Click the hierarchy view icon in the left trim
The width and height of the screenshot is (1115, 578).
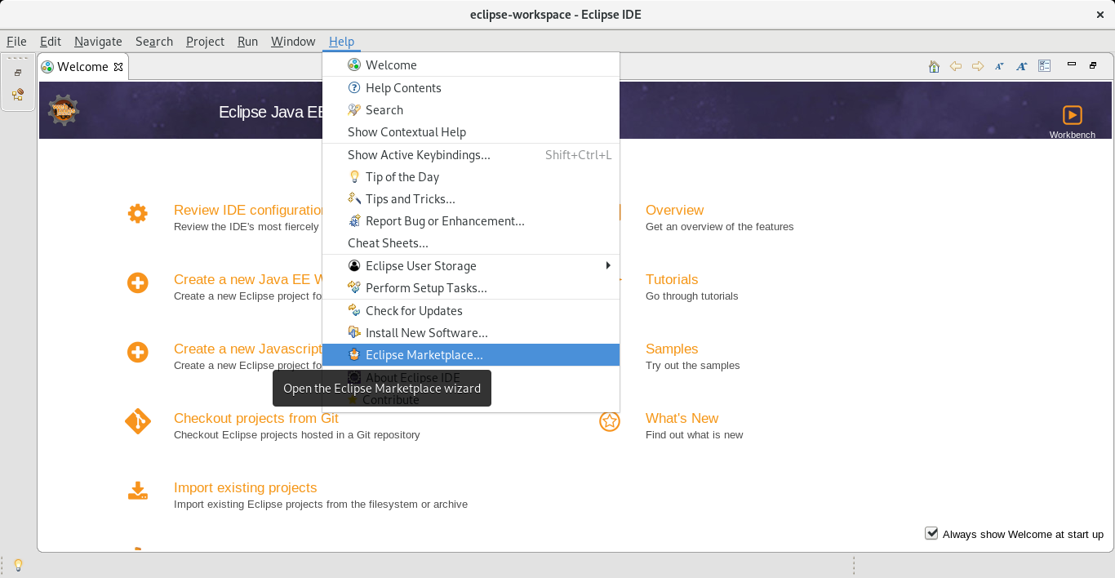click(18, 95)
